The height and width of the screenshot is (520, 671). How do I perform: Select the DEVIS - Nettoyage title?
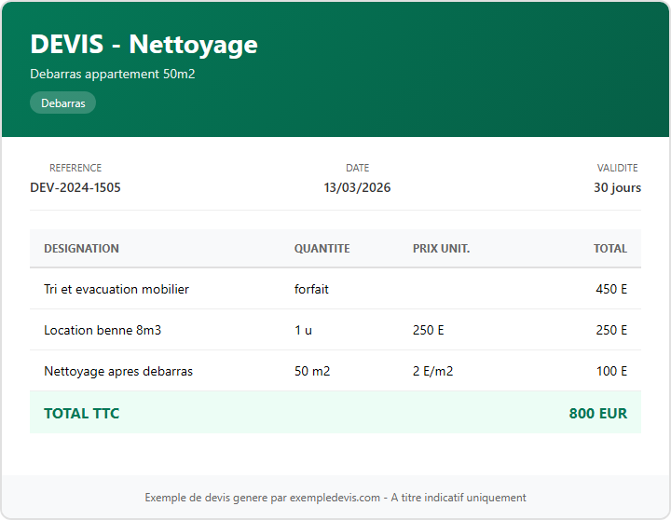[x=144, y=44]
